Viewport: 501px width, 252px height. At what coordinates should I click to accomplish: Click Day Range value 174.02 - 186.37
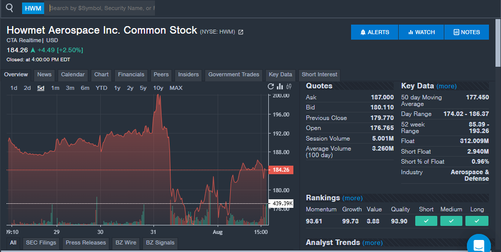tap(466, 114)
